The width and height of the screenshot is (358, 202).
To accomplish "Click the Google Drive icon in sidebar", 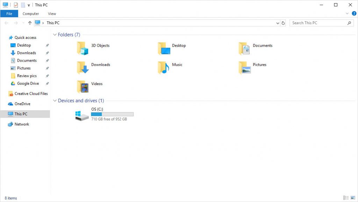I will [x=13, y=83].
